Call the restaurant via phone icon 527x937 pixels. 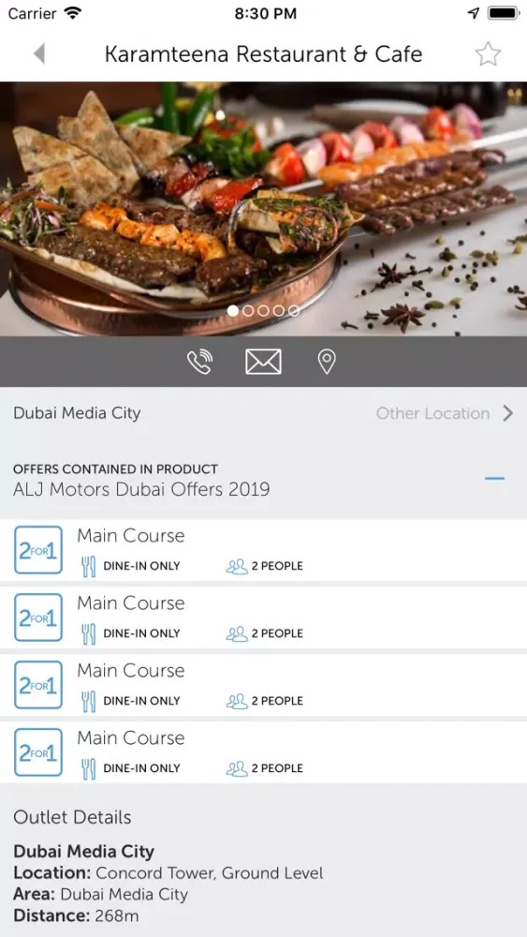coord(200,362)
